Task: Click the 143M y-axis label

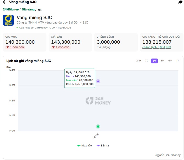Action: 12,85
